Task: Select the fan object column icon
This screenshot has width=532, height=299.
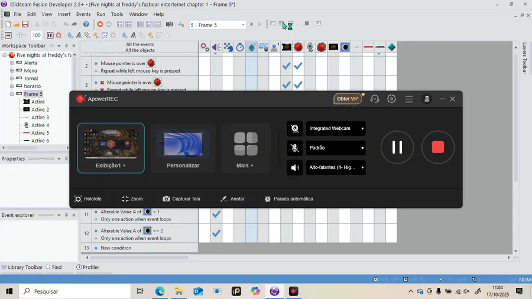Action: [x=310, y=47]
